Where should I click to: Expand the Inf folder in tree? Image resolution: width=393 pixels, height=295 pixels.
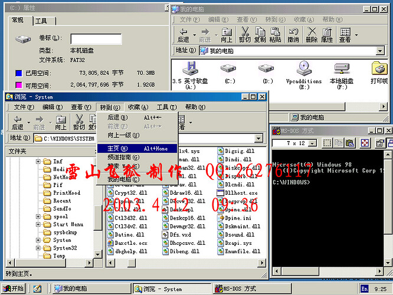38,162
